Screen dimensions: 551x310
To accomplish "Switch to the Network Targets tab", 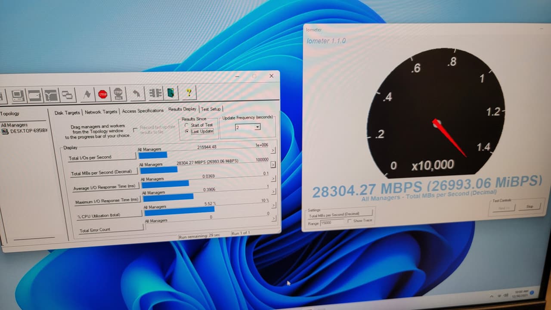I will tap(101, 112).
